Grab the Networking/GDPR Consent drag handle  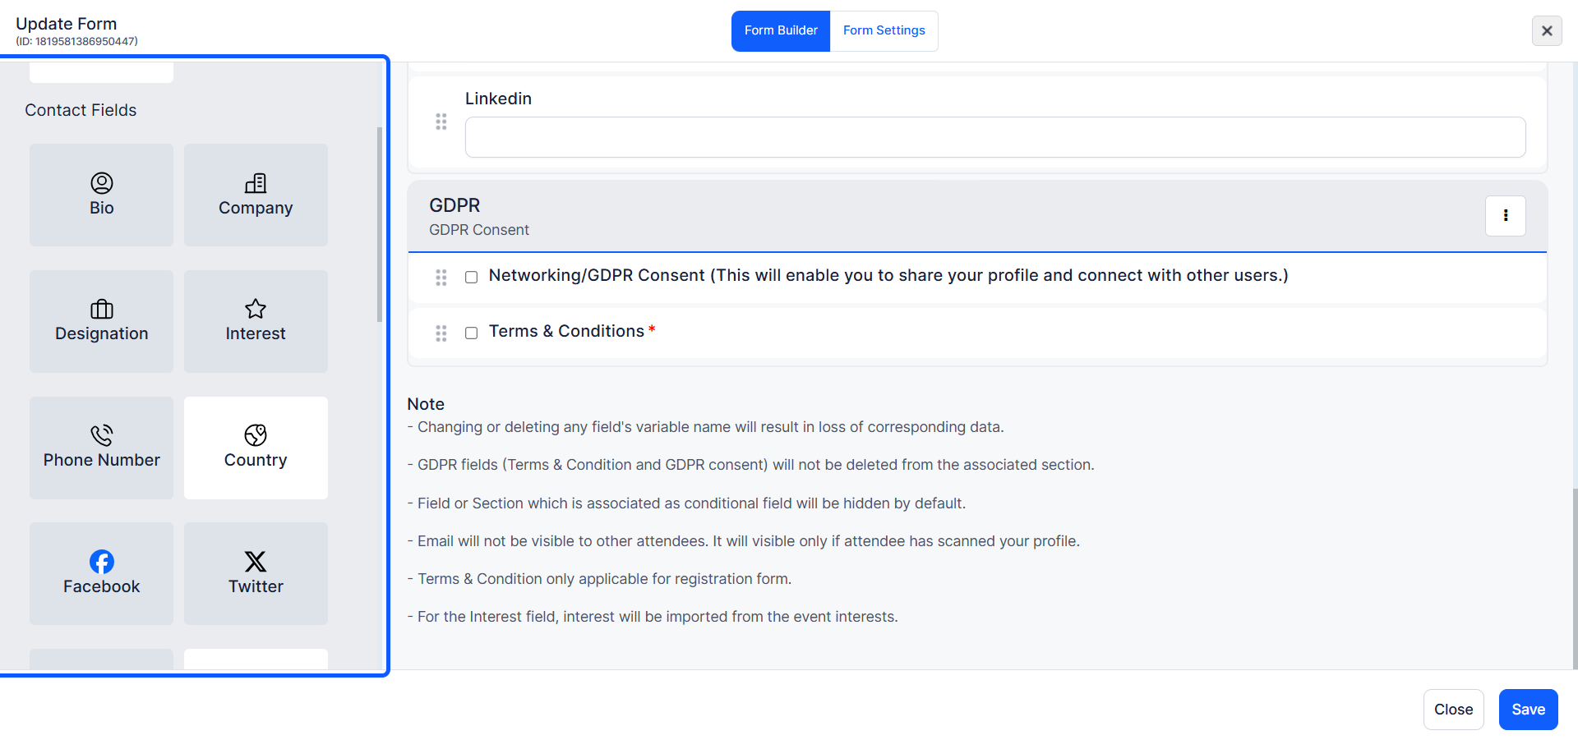[441, 278]
